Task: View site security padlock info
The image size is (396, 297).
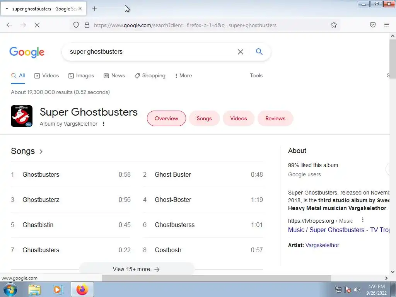Action: point(87,25)
